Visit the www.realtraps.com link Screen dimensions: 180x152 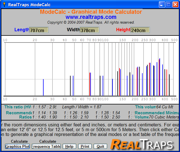91,17
